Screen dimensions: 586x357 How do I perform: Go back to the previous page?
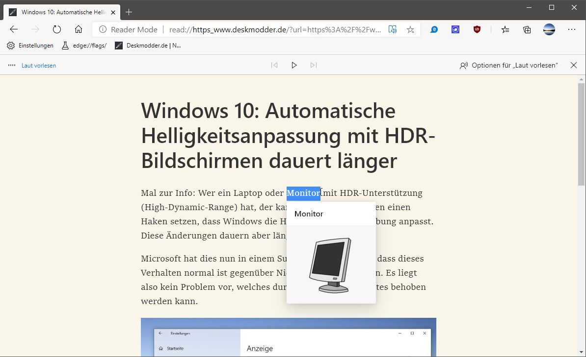pos(14,29)
